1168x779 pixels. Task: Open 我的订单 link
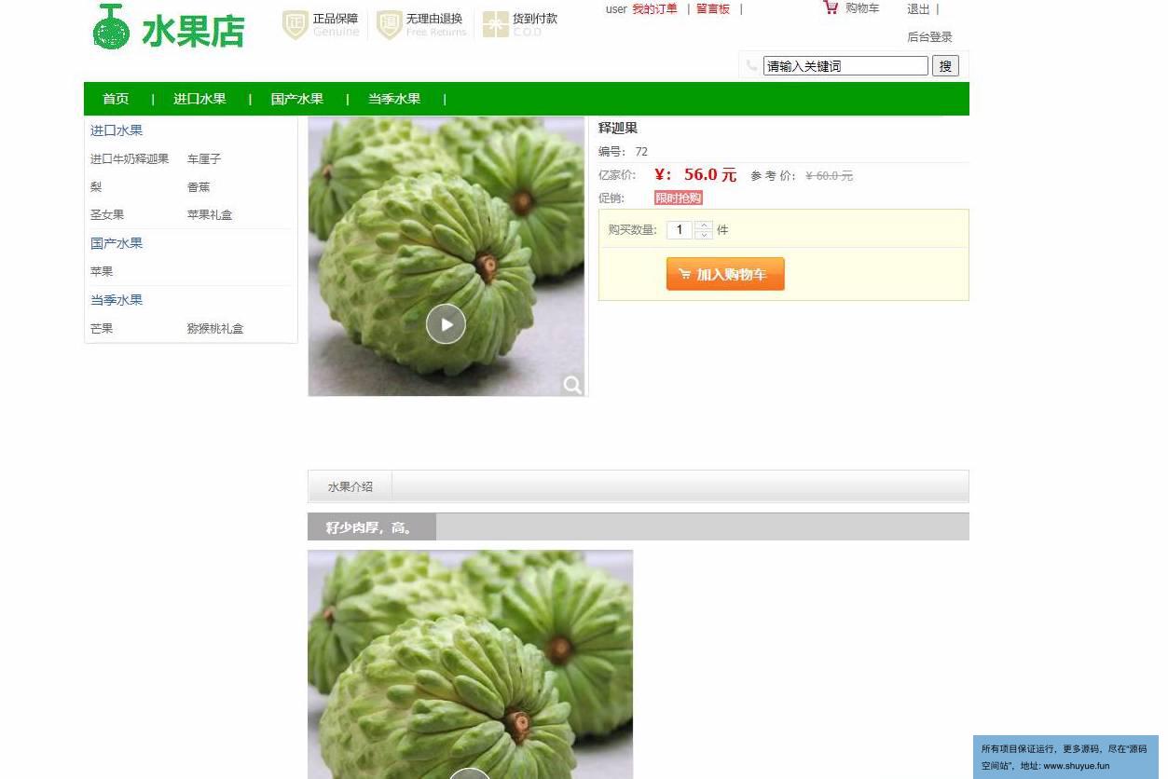pyautogui.click(x=655, y=9)
